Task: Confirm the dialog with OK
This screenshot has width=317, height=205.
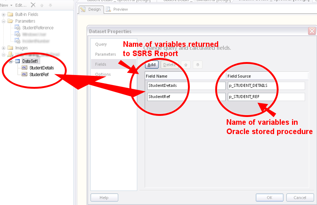Action: [x=269, y=198]
